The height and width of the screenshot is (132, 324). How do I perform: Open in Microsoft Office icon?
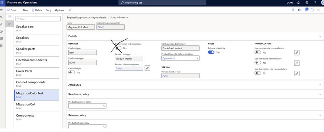(299, 10)
